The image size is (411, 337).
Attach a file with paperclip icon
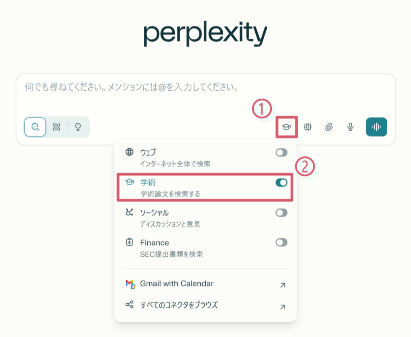pos(329,127)
